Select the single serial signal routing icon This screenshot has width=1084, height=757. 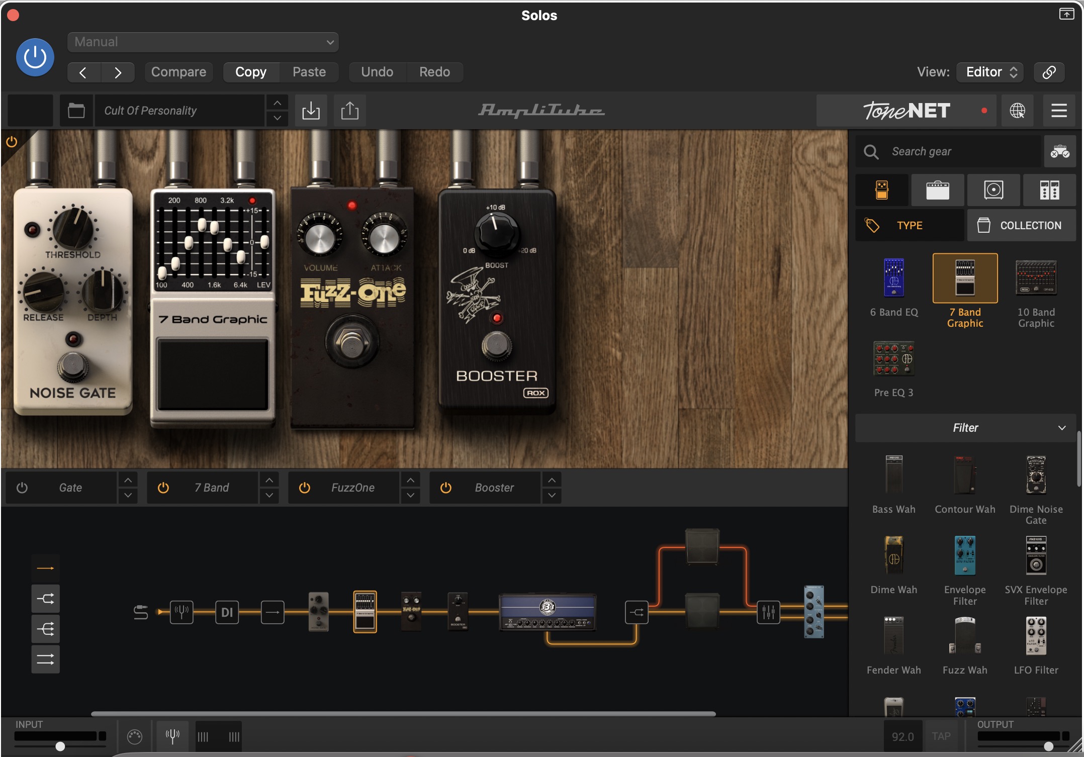tap(45, 569)
